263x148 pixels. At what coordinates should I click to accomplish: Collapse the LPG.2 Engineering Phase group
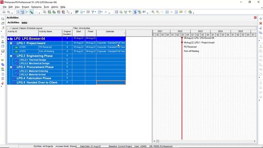tap(11, 56)
